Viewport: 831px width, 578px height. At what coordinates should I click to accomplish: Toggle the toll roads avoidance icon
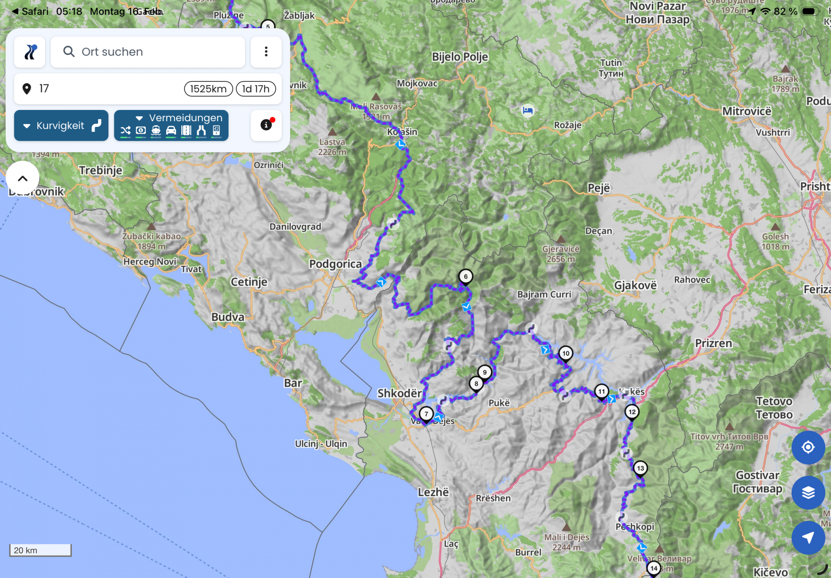point(141,130)
